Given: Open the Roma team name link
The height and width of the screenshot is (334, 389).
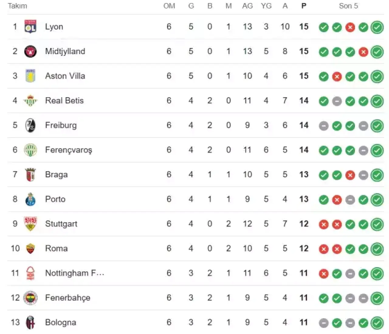Looking at the screenshot, I should pos(57,248).
